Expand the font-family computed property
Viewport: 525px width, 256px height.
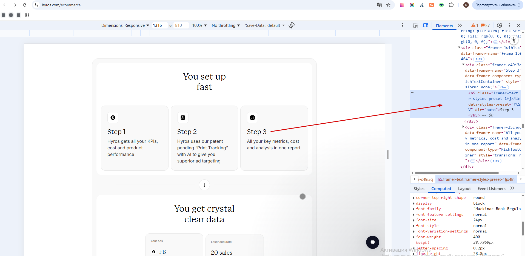(413, 209)
